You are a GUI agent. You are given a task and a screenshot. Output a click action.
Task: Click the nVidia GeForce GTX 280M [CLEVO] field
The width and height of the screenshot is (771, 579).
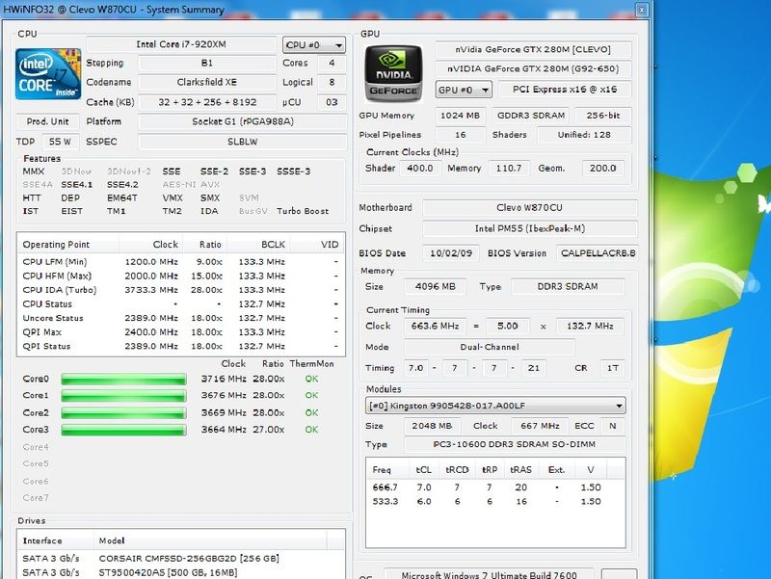[x=533, y=50]
